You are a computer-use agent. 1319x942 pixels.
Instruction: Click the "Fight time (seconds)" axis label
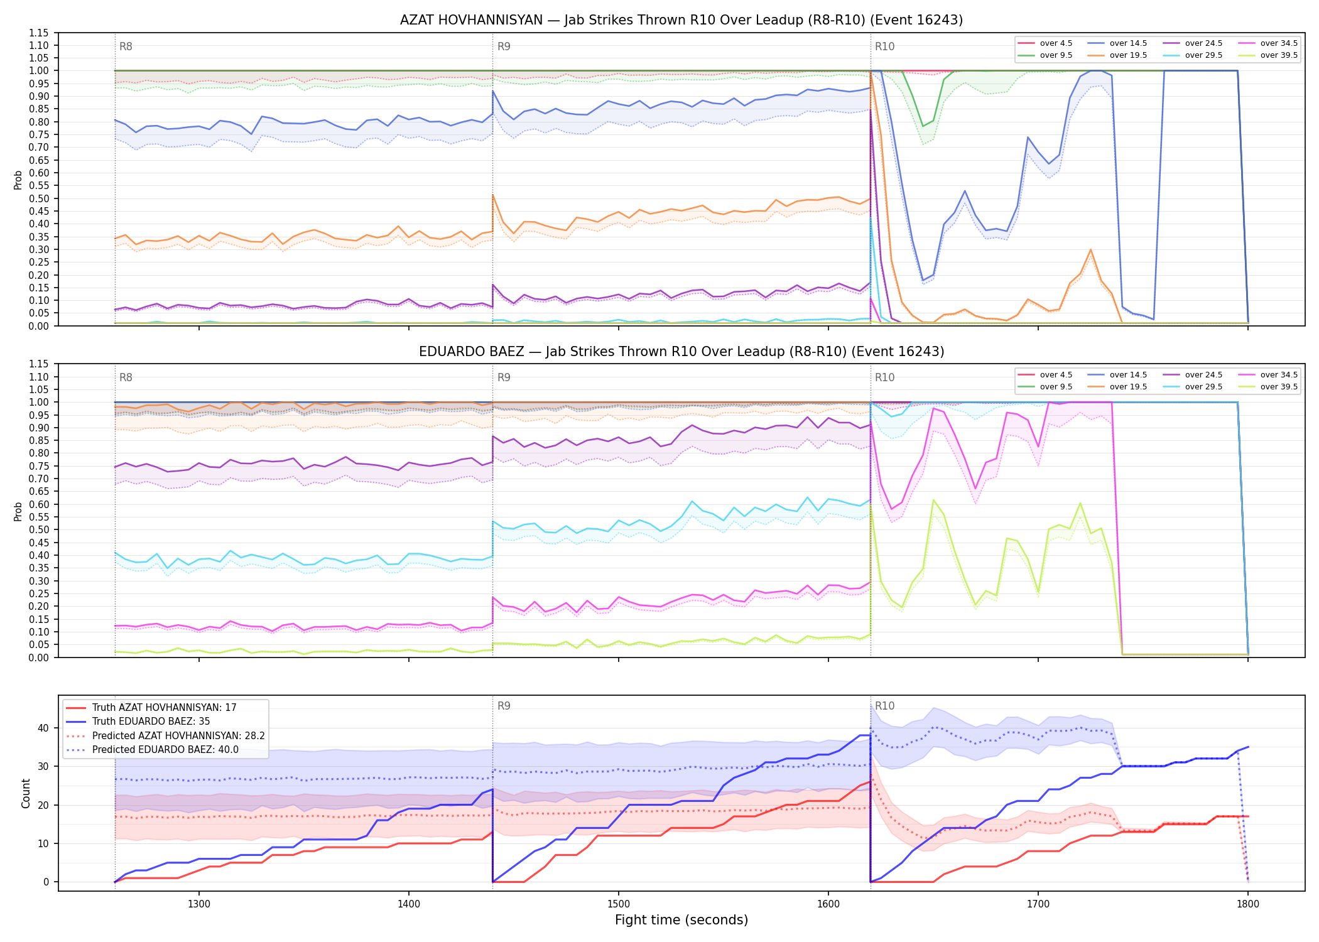click(x=681, y=920)
